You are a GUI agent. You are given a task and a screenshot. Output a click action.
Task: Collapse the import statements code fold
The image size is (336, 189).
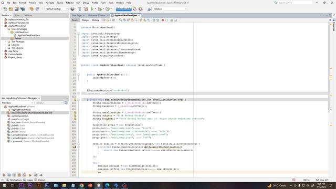point(79,34)
